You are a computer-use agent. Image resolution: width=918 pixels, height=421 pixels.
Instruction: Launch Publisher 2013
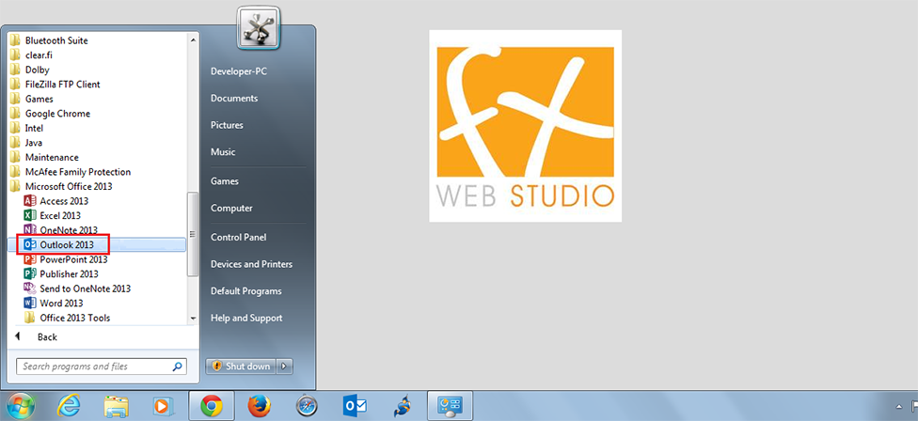pyautogui.click(x=60, y=274)
